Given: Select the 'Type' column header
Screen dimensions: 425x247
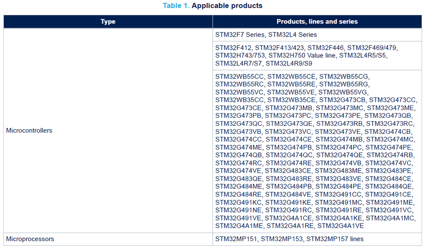Looking at the screenshot, I should pyautogui.click(x=108, y=22).
